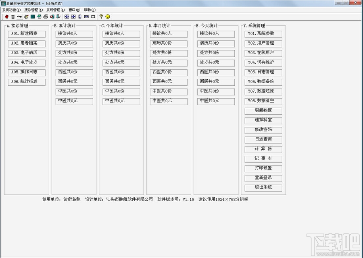Screen dimensions: 363x258
Task: Click the horizontal arrows window icon
Action: click(x=86, y=17)
